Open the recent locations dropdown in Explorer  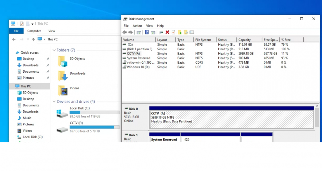point(28,39)
